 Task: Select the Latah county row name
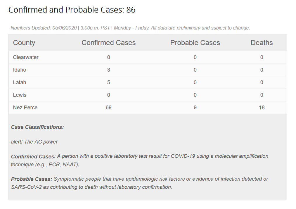point(20,82)
